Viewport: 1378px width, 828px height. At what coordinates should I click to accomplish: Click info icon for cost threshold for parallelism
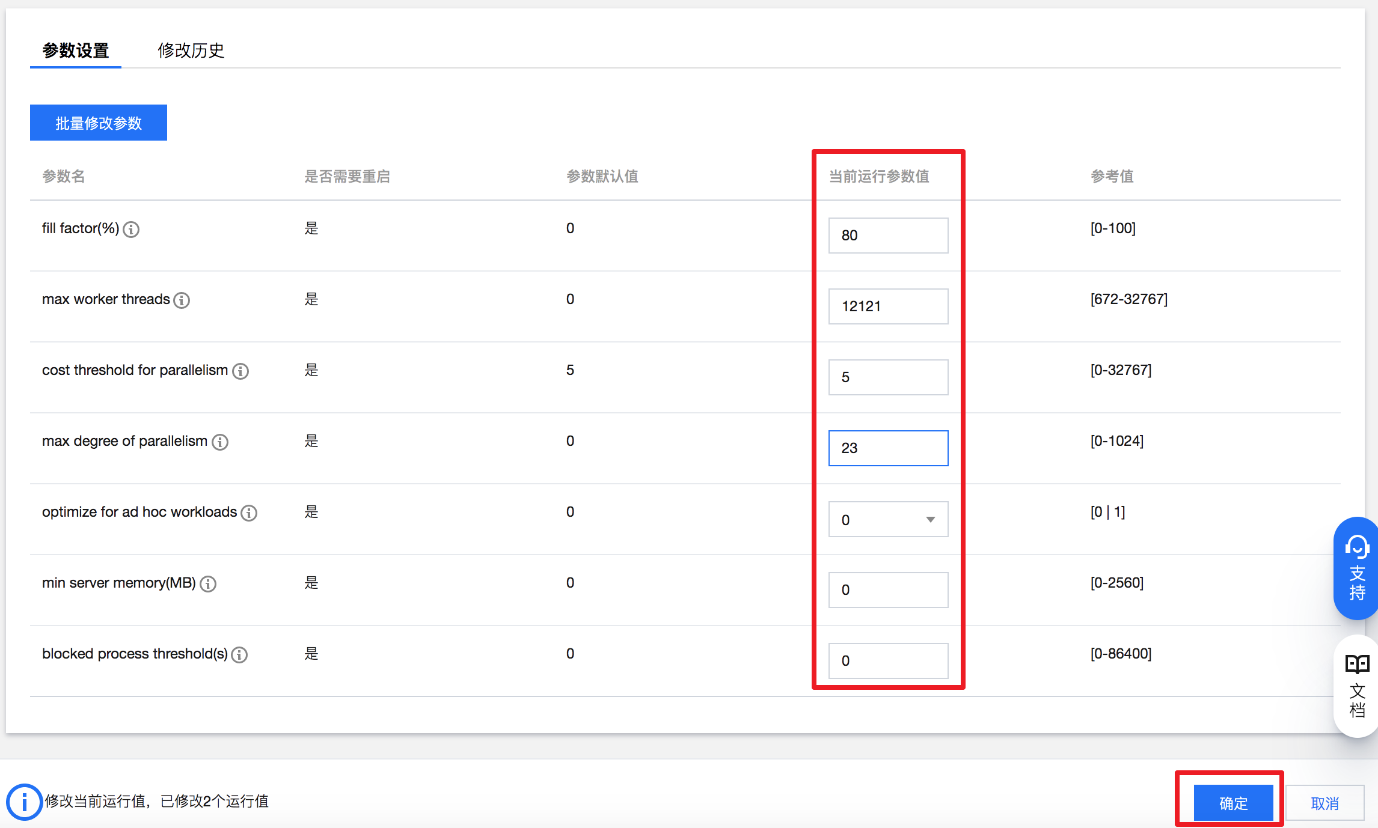(x=240, y=371)
